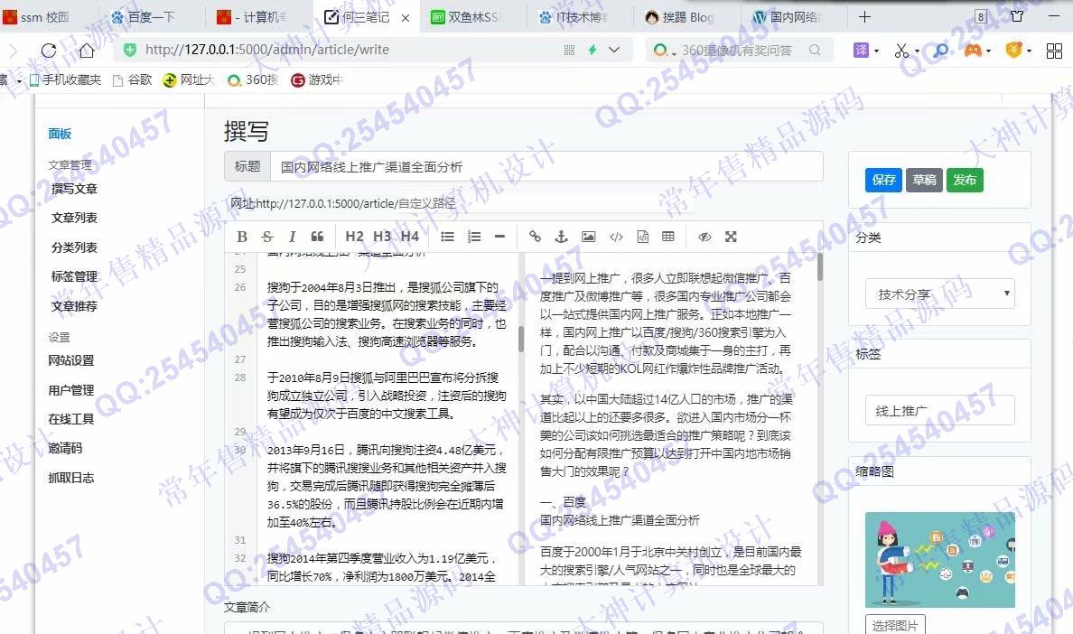Viewport: 1073px width, 634px height.
Task: Insert an image with the picture icon
Action: [x=589, y=237]
